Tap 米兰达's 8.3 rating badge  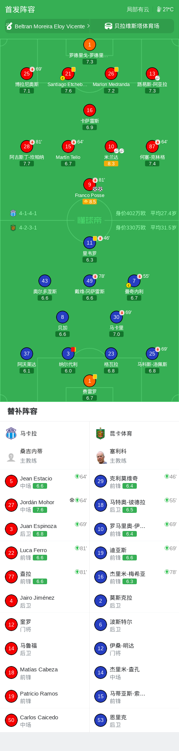coord(111,164)
